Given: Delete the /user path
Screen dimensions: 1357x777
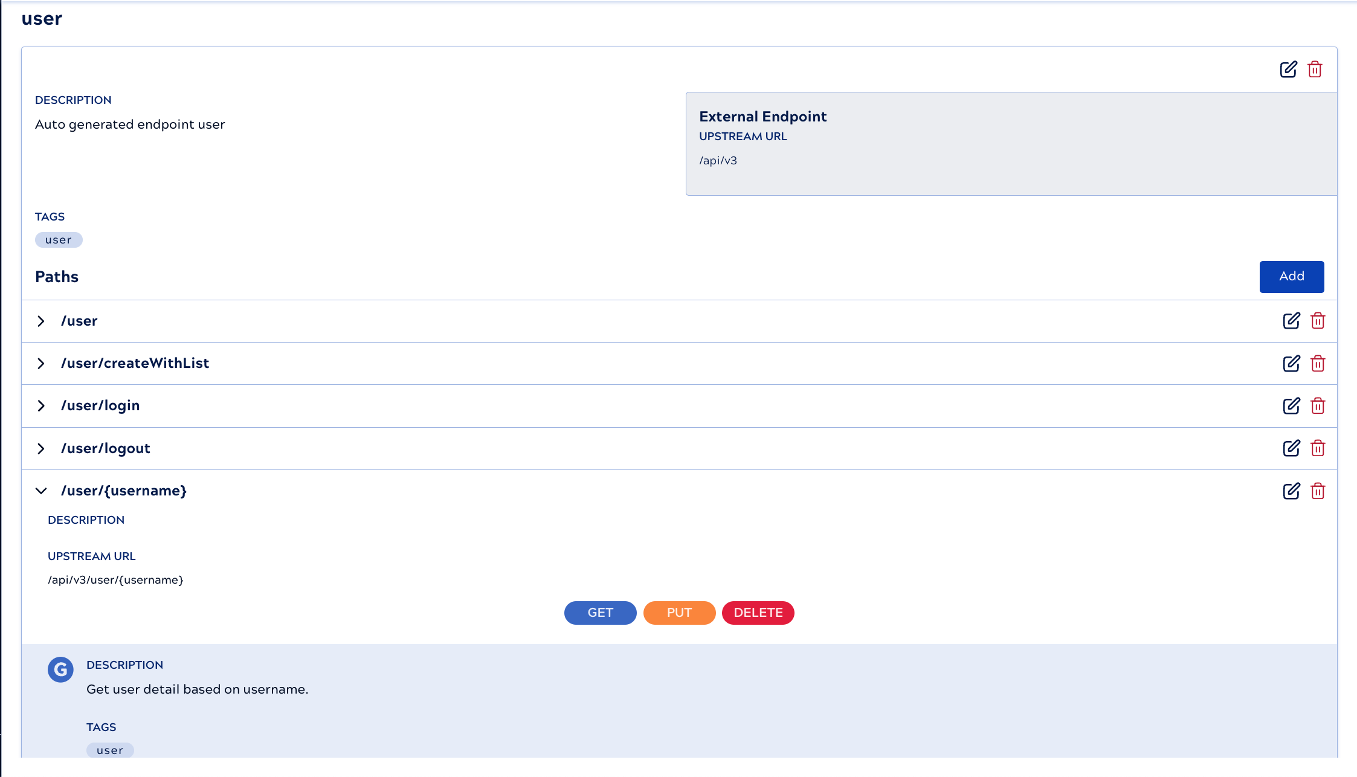Looking at the screenshot, I should [x=1318, y=321].
